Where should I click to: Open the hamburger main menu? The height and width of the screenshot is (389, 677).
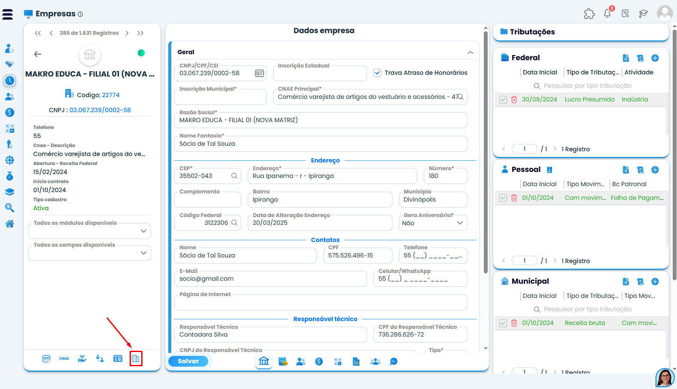tap(8, 14)
